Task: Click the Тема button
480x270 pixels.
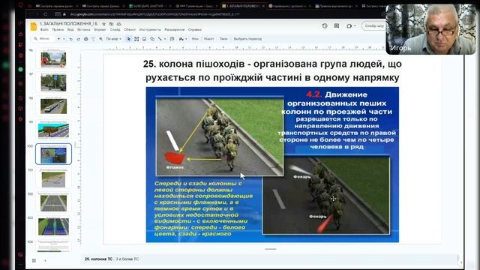Action: pyautogui.click(x=223, y=39)
